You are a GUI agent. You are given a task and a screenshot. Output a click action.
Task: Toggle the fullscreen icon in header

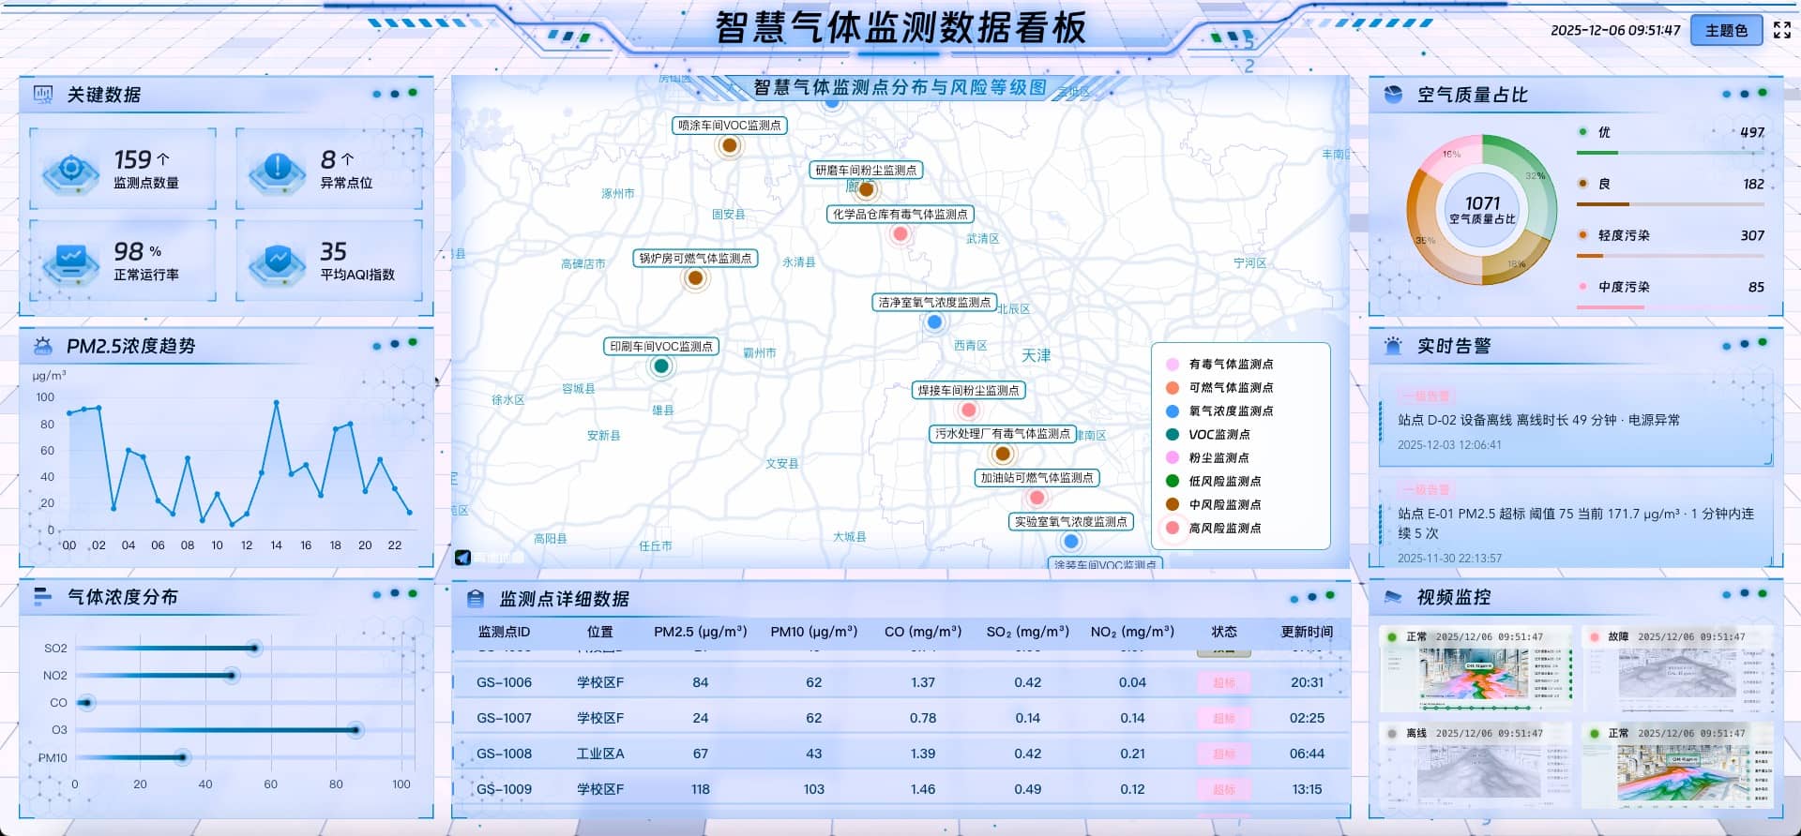pos(1782,30)
